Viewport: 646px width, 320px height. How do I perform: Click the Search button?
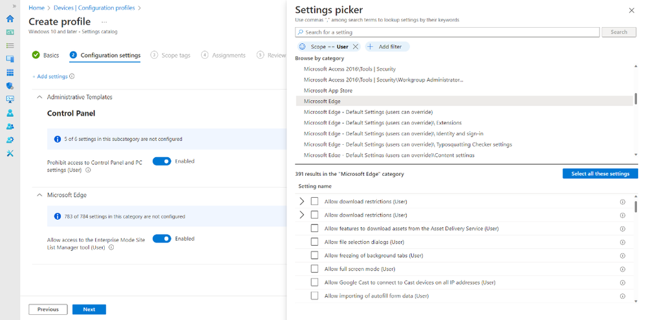[x=619, y=32]
